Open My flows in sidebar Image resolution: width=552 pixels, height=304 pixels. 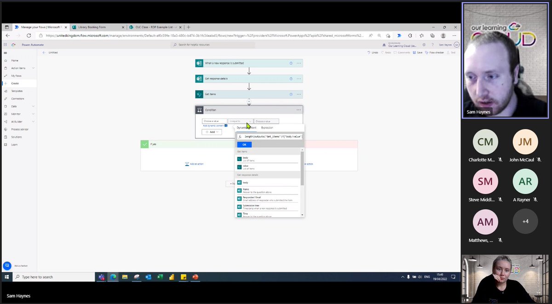[x=16, y=75]
